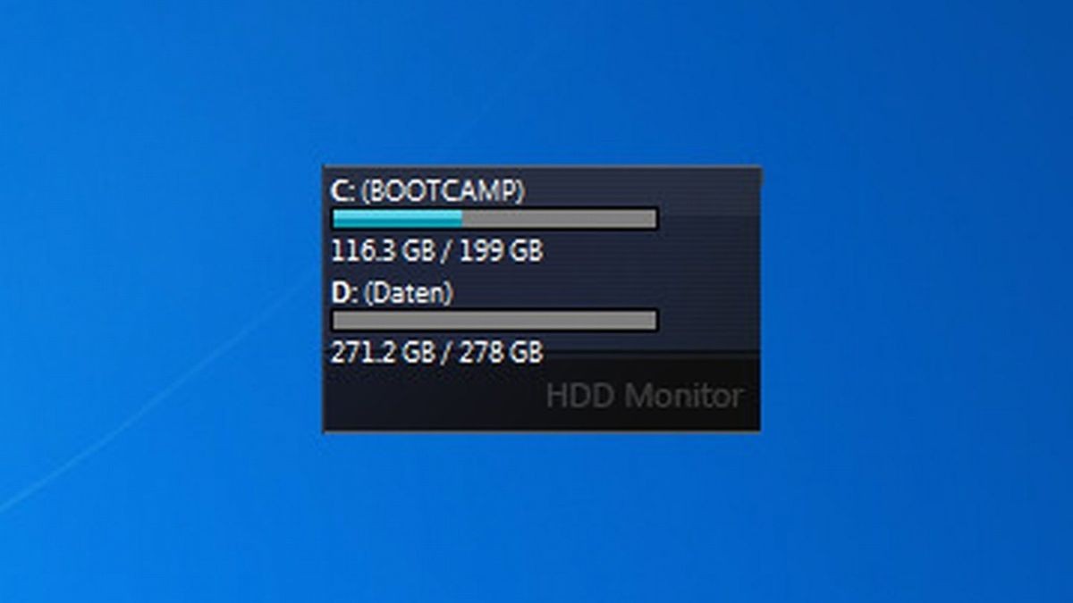This screenshot has height=603, width=1073.
Task: Click the C: drive letter label
Action: point(342,191)
